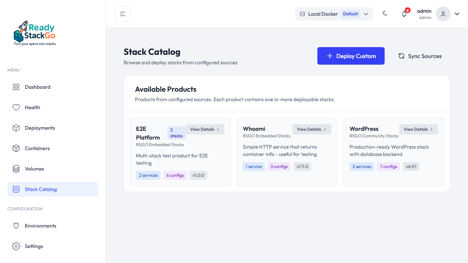View Details for the WordPress product

pos(418,129)
